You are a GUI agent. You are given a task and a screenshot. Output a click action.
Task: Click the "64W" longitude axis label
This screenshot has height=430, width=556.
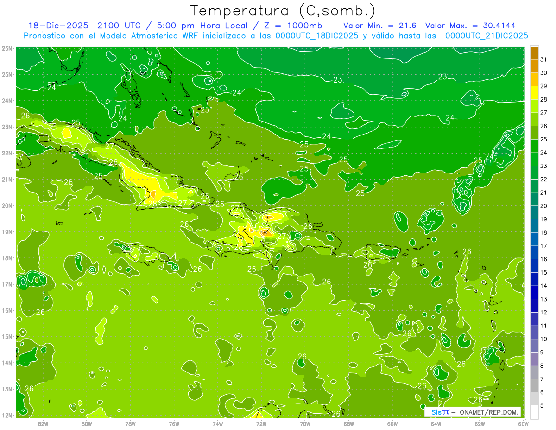[436, 424]
